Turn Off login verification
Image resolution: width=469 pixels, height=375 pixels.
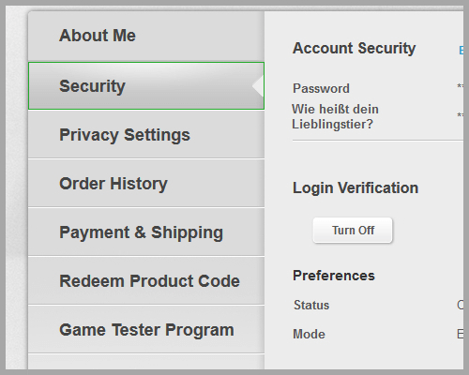353,231
